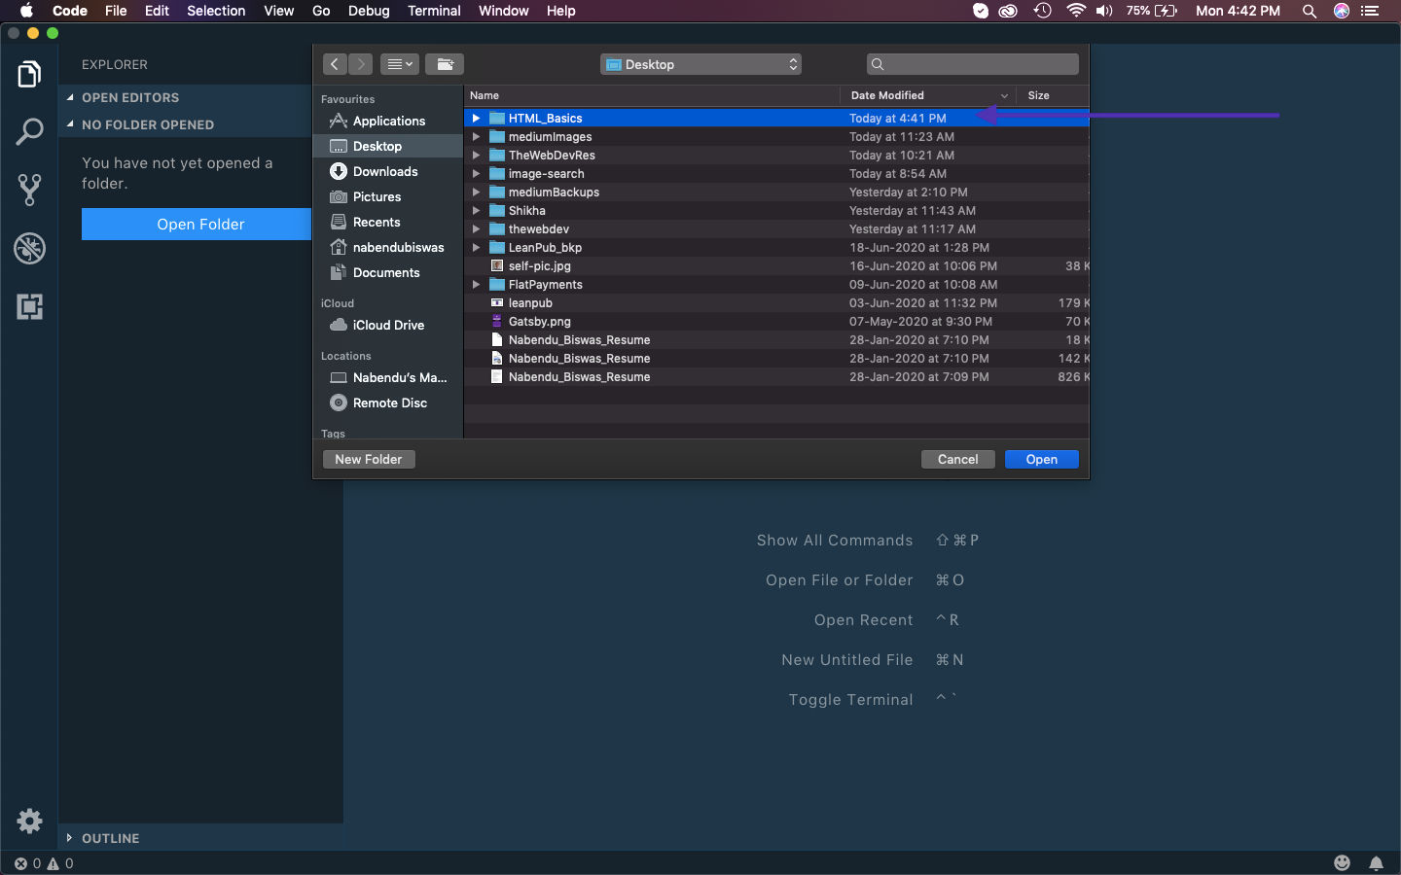The image size is (1401, 875).
Task: Click the Open button in dialog
Action: (x=1041, y=459)
